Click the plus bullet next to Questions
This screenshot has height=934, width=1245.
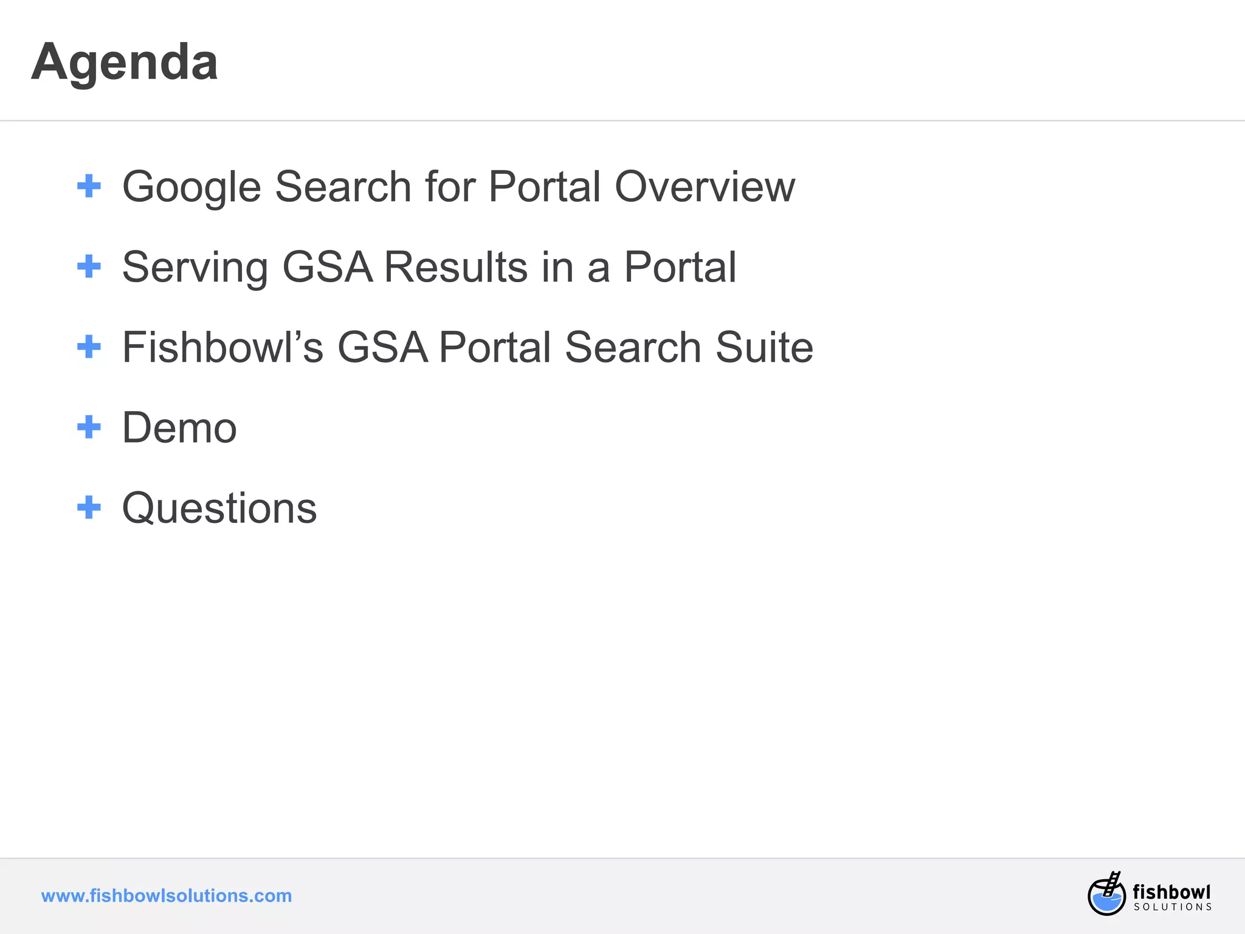tap(89, 507)
